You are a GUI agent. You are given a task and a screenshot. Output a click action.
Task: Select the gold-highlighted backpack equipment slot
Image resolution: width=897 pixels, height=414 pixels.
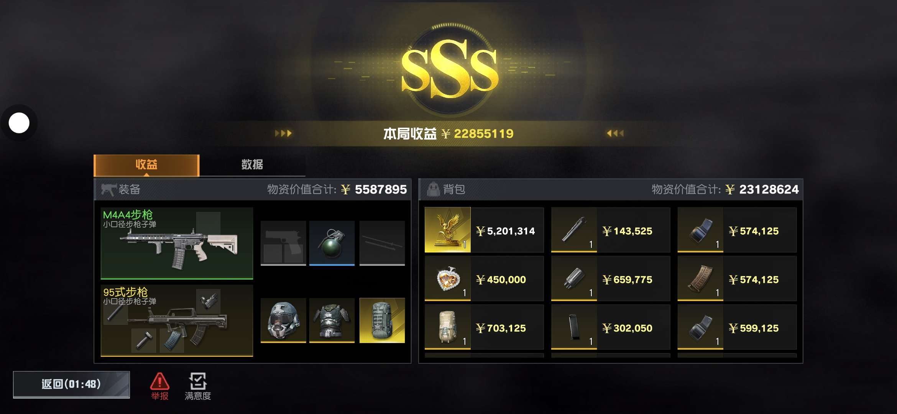click(382, 320)
